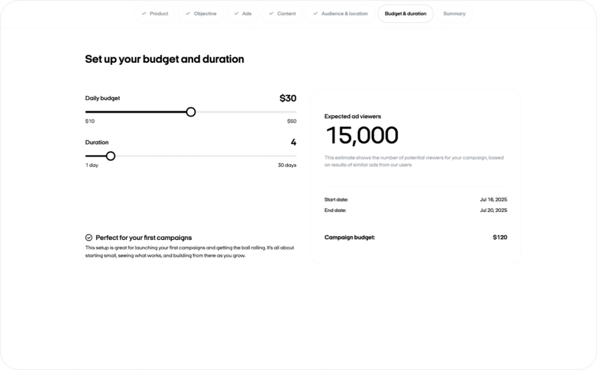The height and width of the screenshot is (370, 597).
Task: Click the Daily budget slider handle
Action: point(191,112)
